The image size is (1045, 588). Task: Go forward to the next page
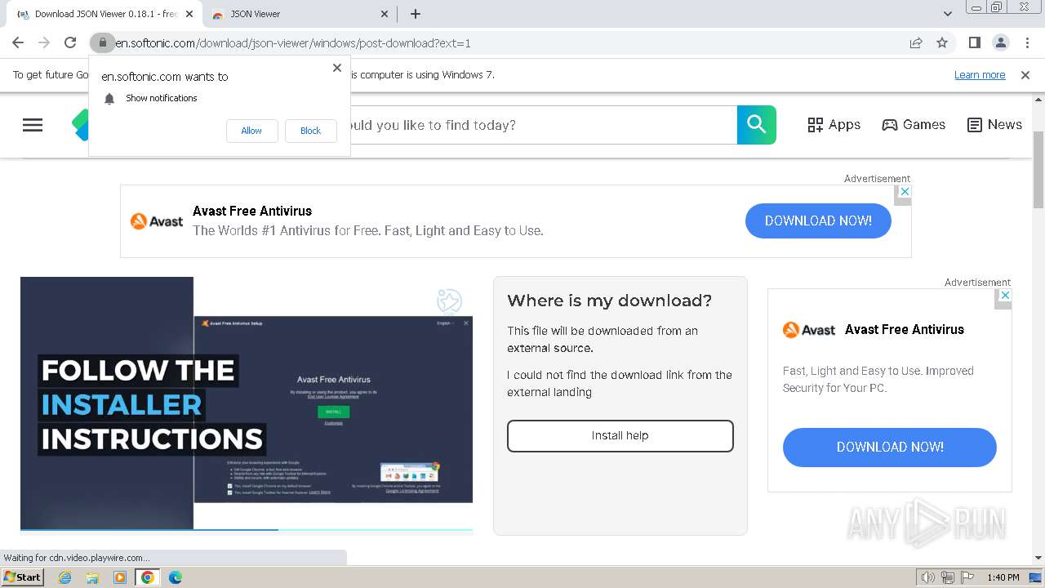click(x=44, y=42)
